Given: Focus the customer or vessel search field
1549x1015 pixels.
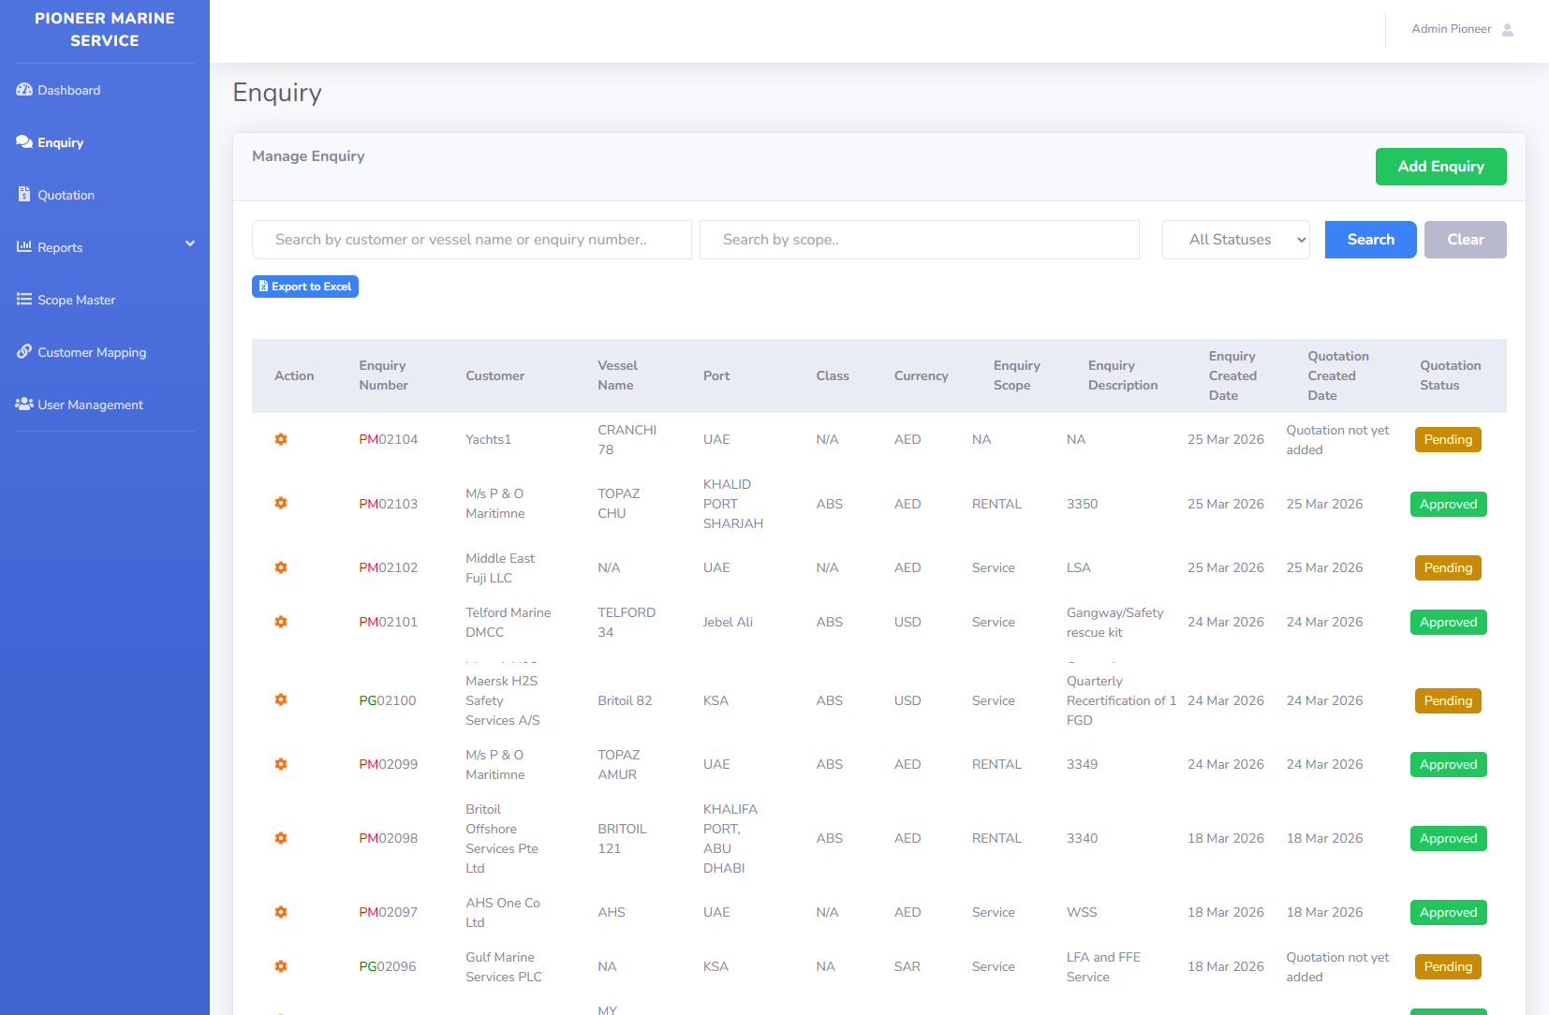Looking at the screenshot, I should [471, 240].
